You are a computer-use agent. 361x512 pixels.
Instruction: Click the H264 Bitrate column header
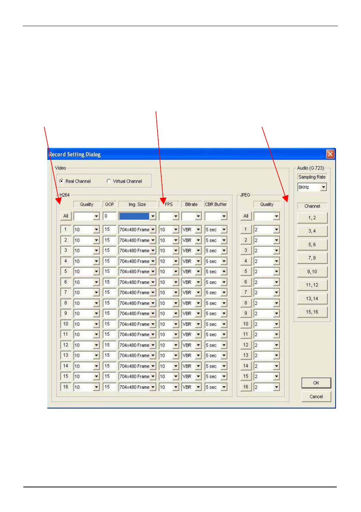(191, 204)
